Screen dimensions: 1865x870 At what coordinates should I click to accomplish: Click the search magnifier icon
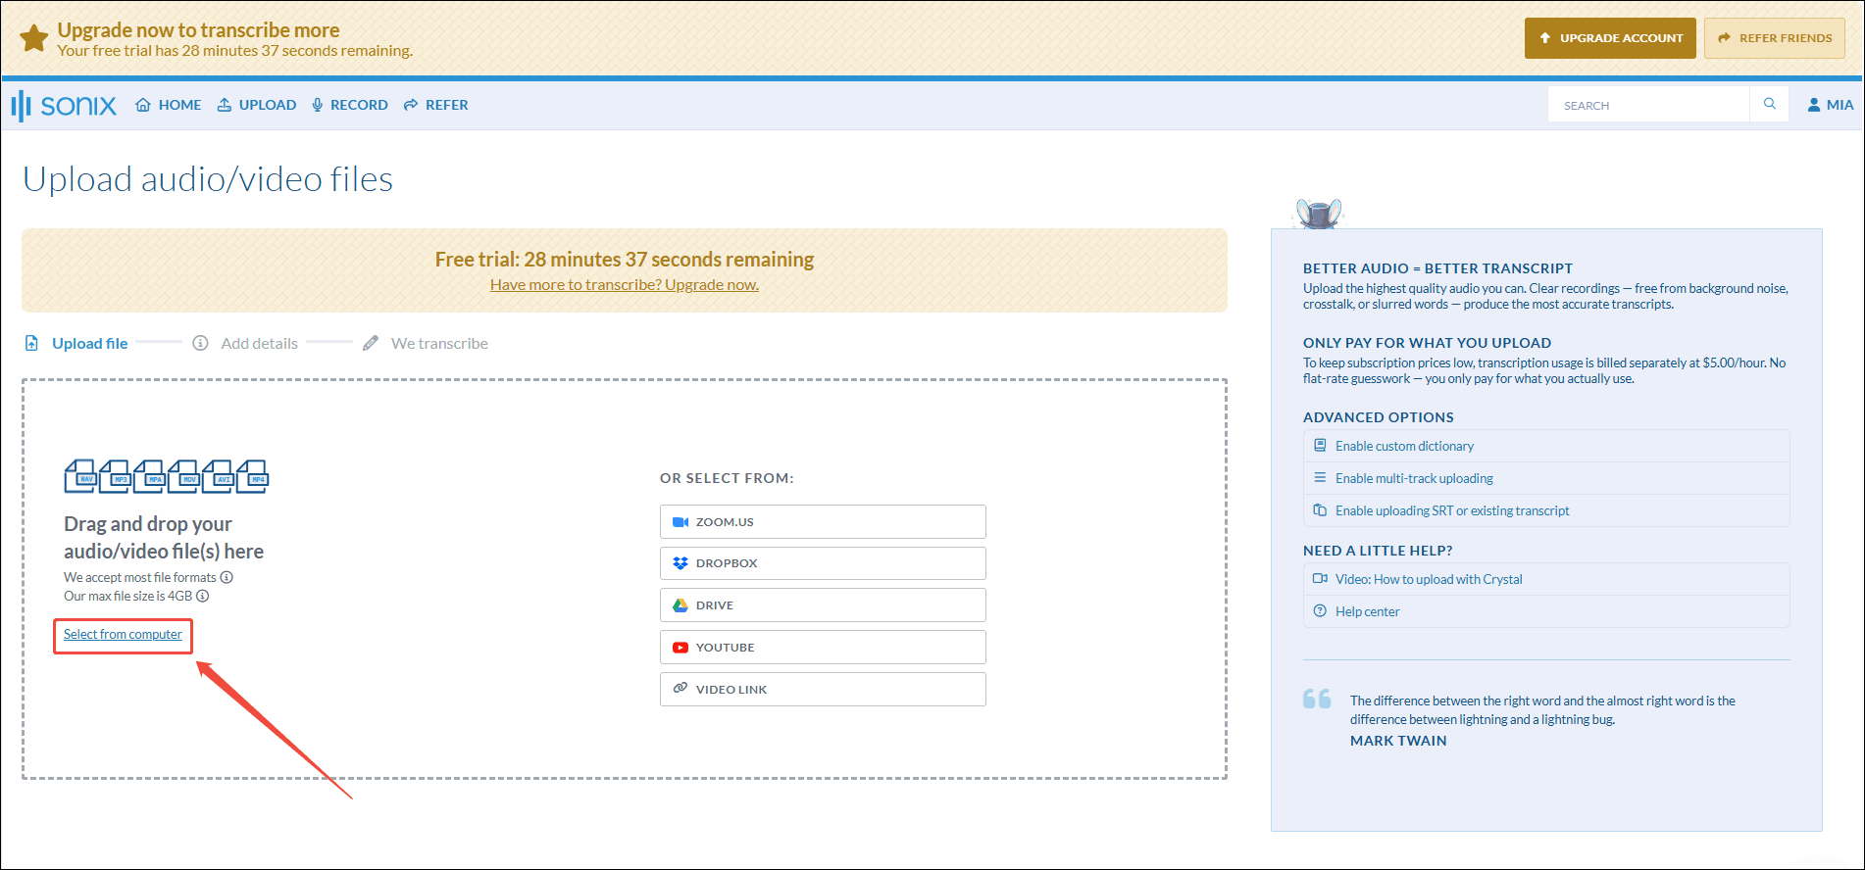[x=1770, y=104]
